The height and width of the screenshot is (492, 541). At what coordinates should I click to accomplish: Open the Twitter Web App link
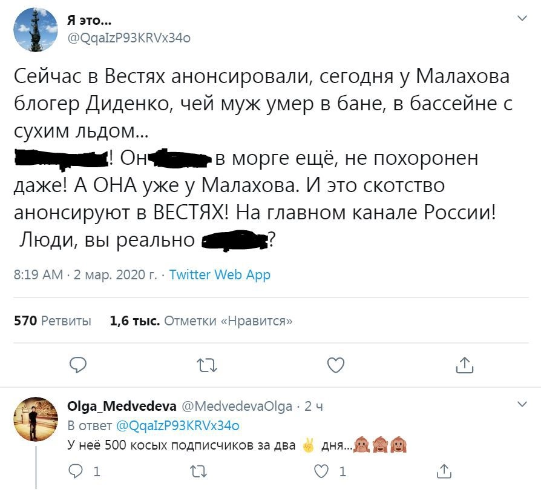pyautogui.click(x=220, y=274)
